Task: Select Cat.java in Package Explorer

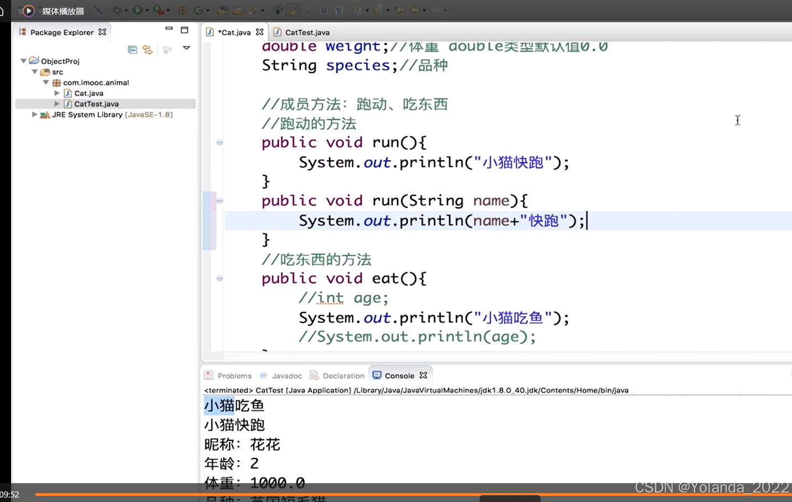Action: tap(88, 93)
